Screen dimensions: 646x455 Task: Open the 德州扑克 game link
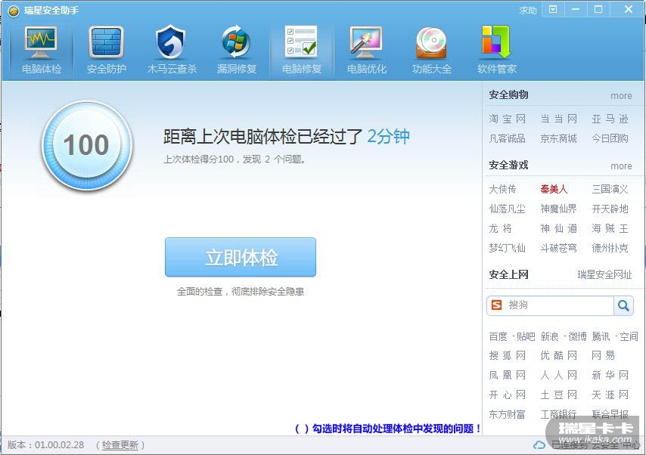[x=610, y=249]
